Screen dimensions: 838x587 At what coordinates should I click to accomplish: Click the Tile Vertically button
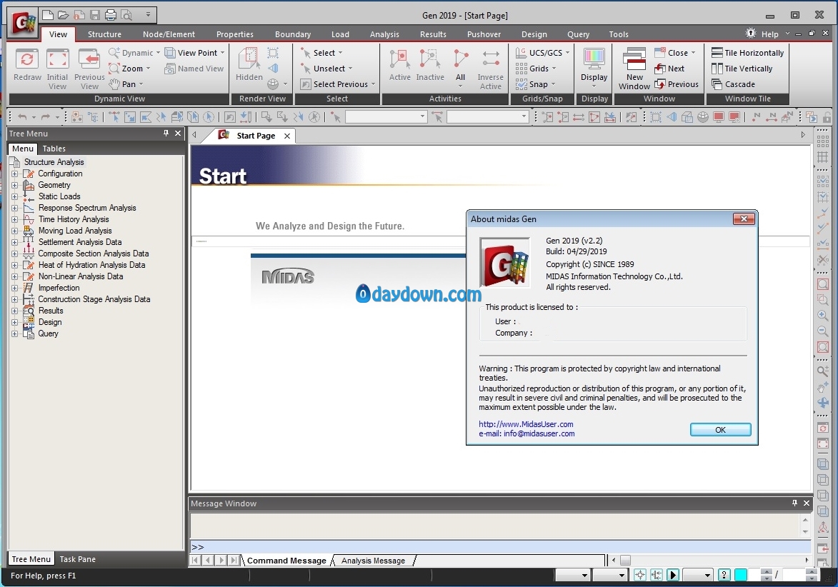click(x=742, y=69)
